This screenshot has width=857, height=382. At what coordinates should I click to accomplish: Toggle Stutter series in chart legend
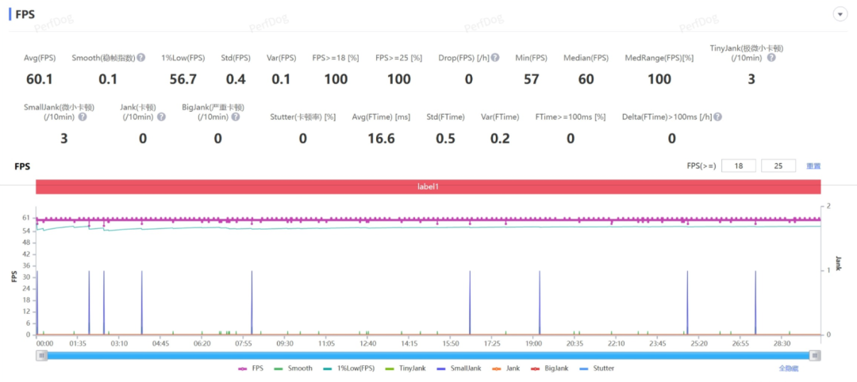(598, 369)
